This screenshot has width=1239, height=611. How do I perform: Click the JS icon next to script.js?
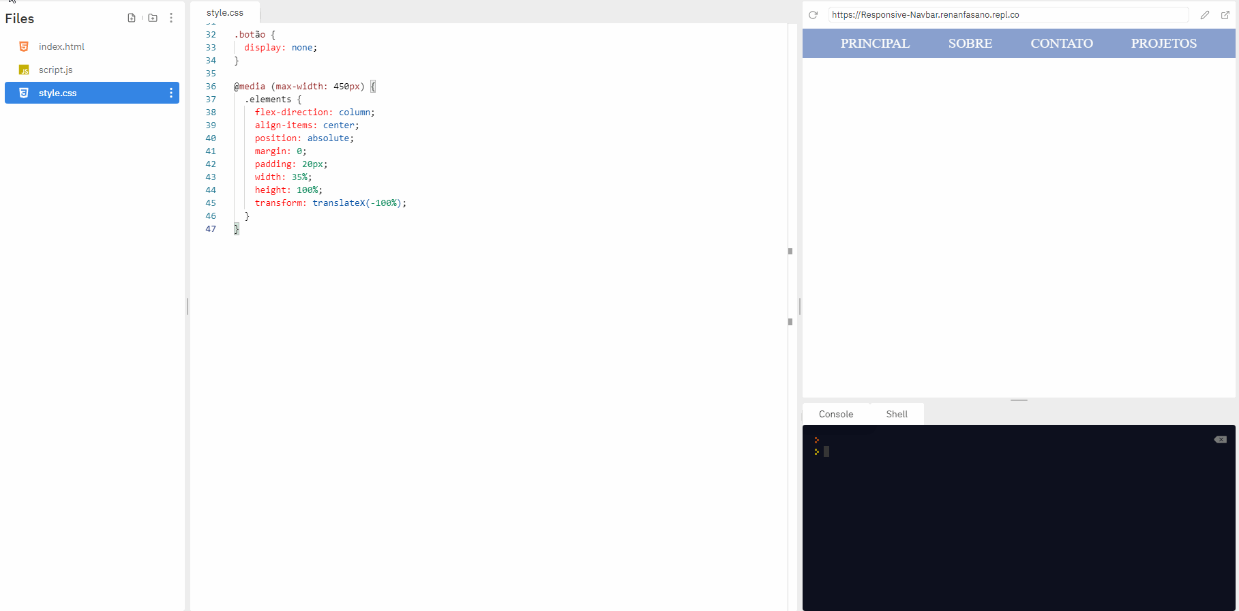click(24, 70)
